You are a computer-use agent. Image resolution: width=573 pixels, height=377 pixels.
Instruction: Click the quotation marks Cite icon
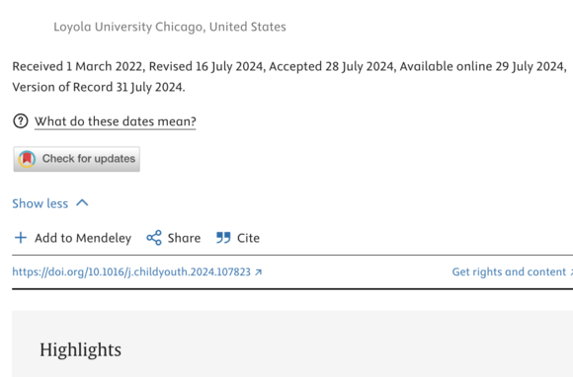coord(223,238)
